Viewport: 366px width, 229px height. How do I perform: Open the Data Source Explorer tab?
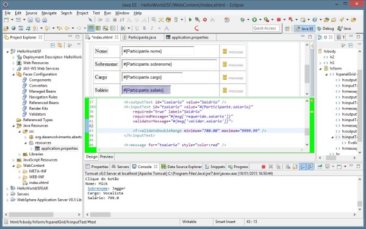pyautogui.click(x=182, y=167)
